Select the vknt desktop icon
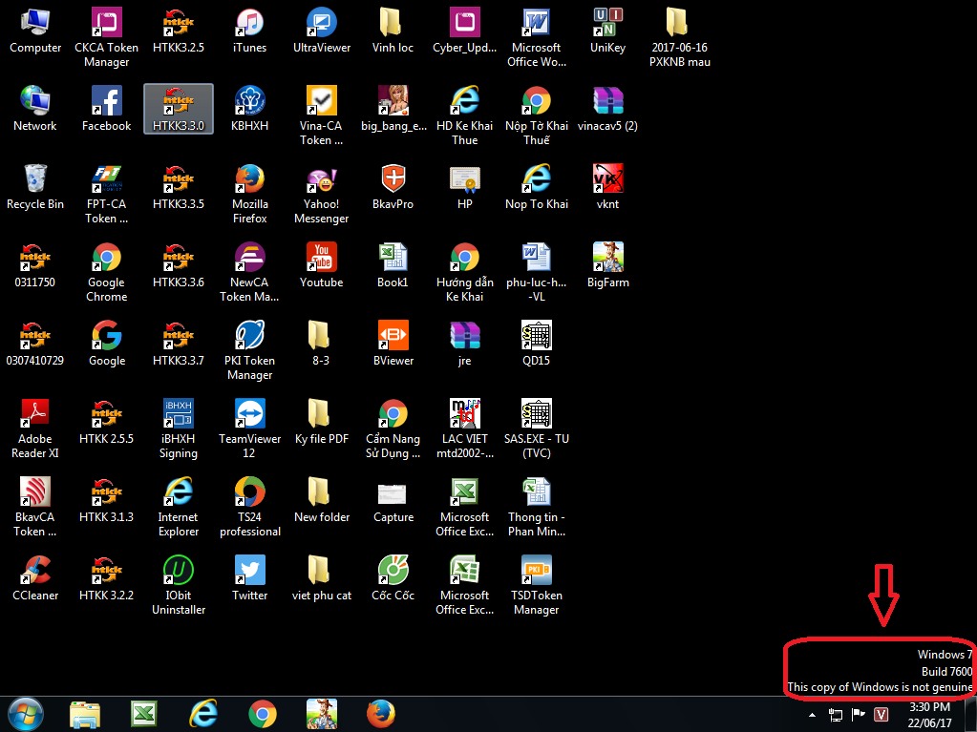The height and width of the screenshot is (732, 977). pos(607,187)
